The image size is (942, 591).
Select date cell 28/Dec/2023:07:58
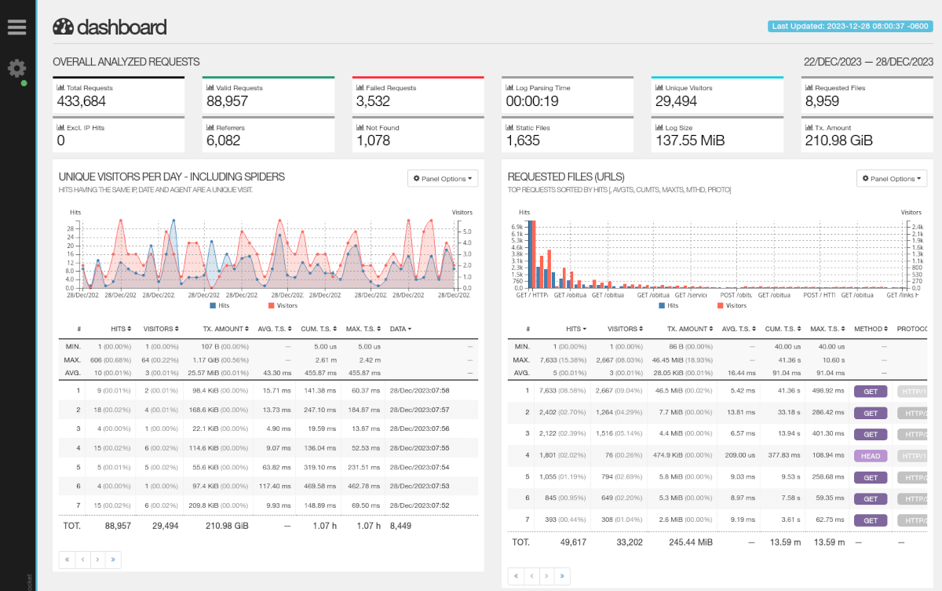420,391
